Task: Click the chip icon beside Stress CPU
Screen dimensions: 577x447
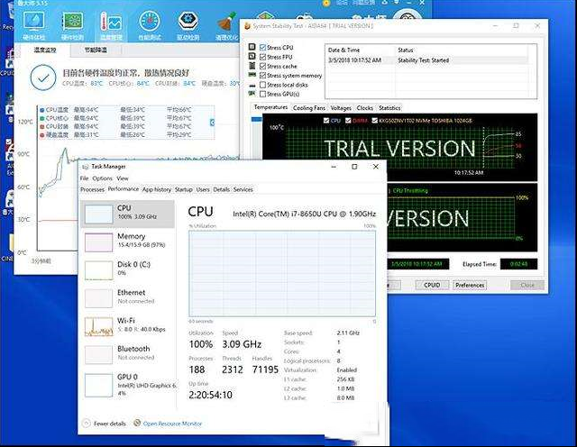Action: tap(252, 47)
